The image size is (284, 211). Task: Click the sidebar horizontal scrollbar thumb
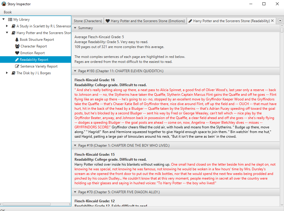point(26,204)
